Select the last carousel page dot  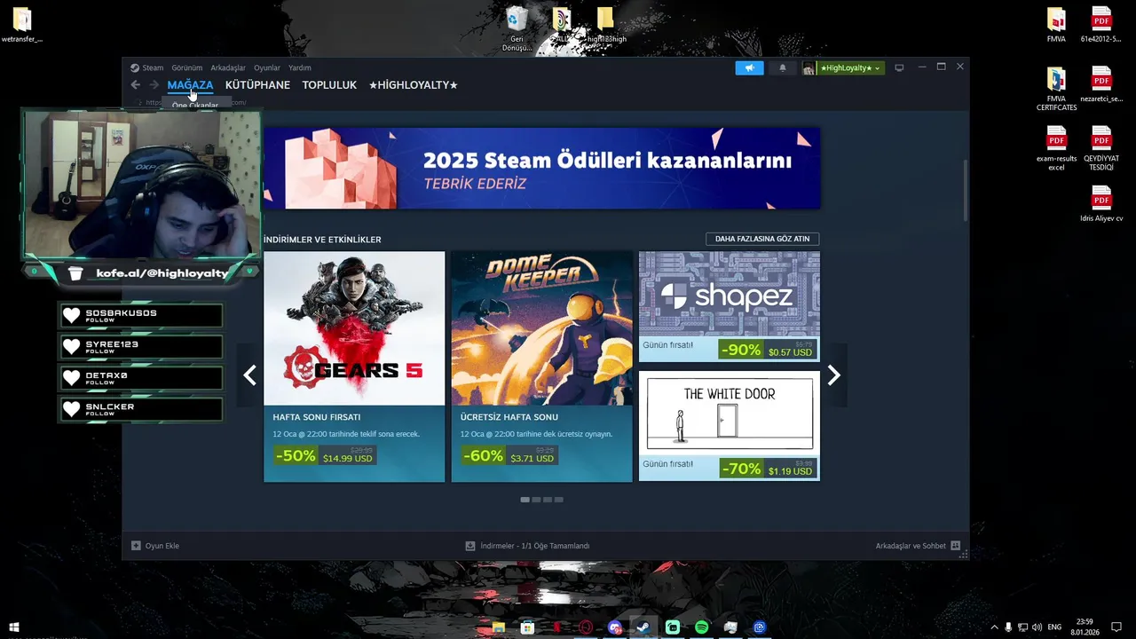pos(558,500)
